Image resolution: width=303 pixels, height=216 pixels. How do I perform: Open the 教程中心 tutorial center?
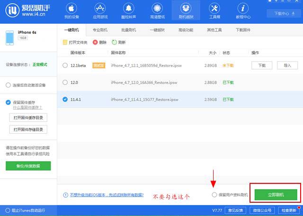coord(243,11)
